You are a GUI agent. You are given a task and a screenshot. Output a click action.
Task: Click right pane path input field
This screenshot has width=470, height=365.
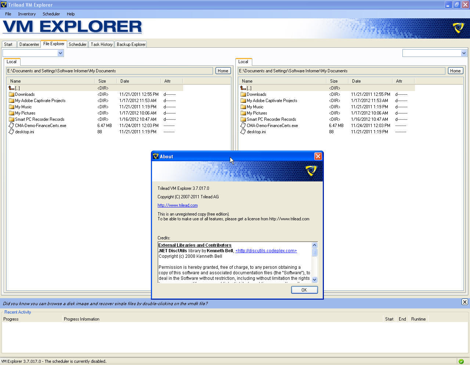click(x=341, y=71)
